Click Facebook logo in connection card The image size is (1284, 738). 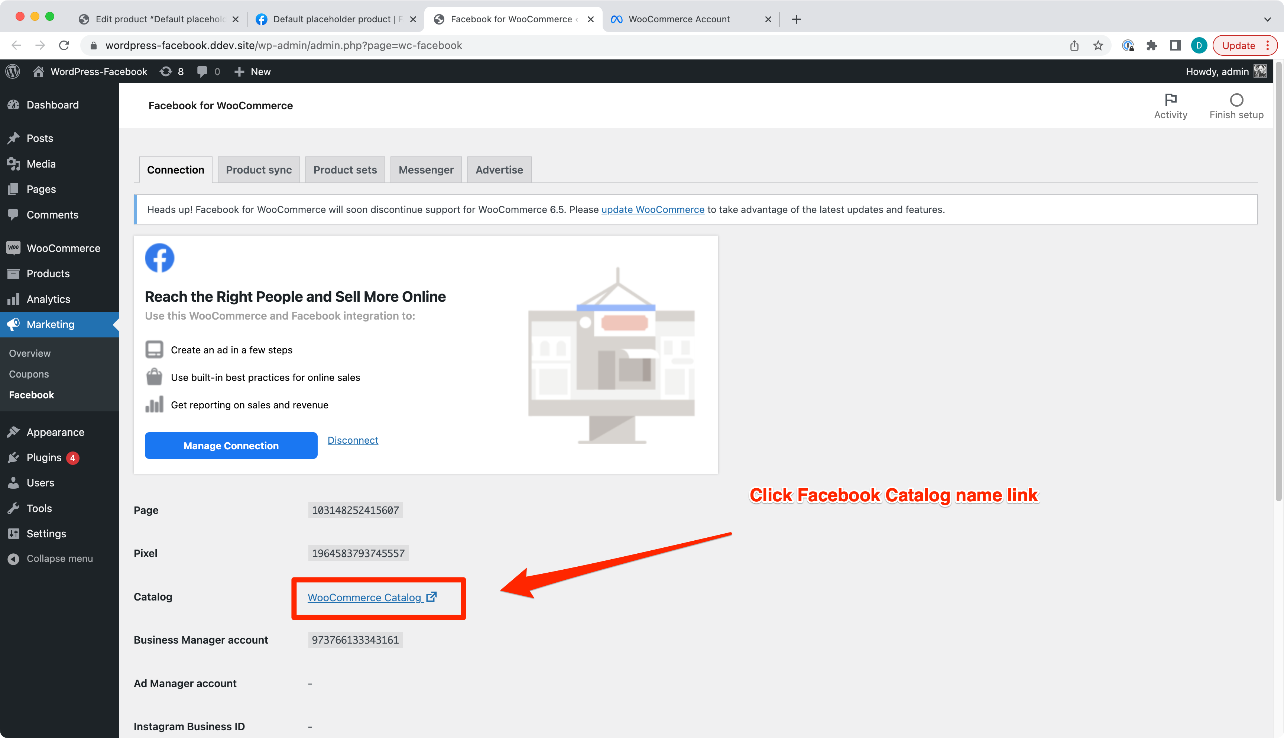pyautogui.click(x=160, y=258)
